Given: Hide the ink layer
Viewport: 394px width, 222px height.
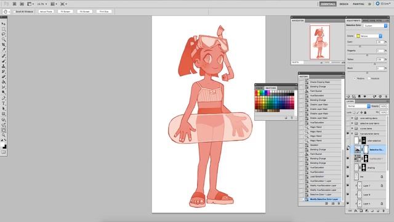Looking at the screenshot, I should (x=348, y=176).
